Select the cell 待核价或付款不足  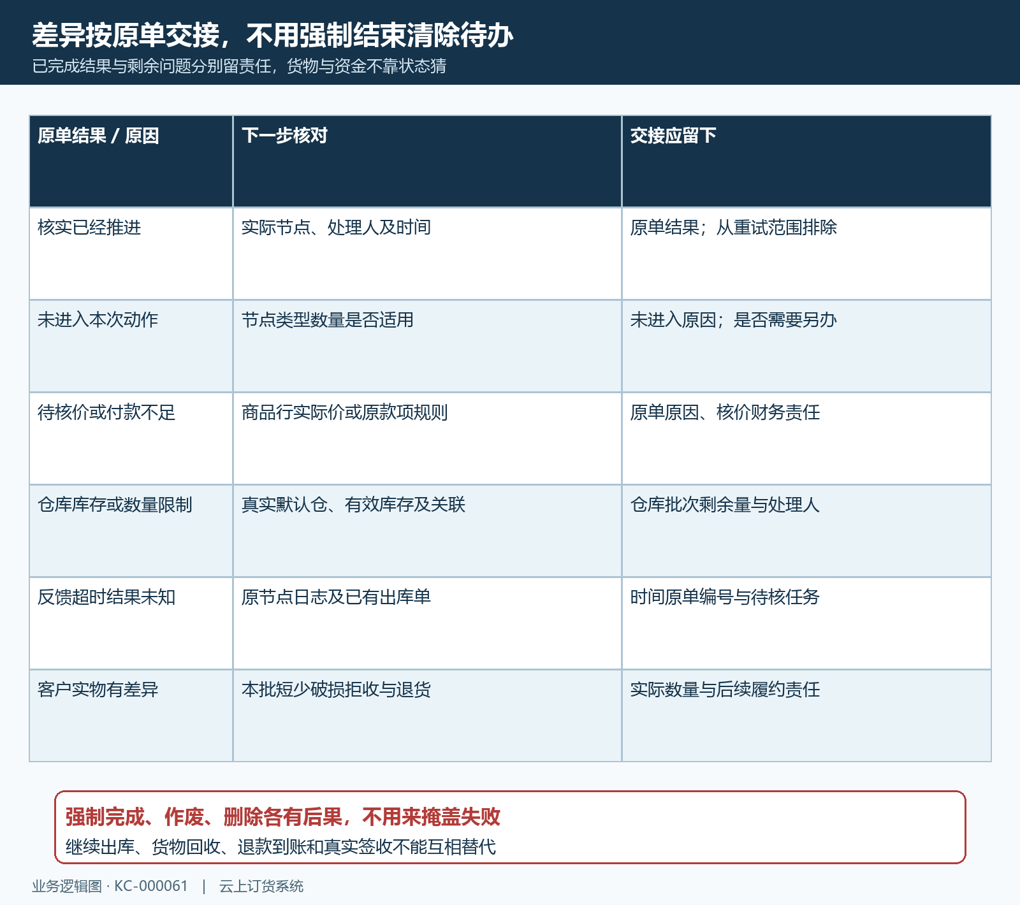click(131, 438)
